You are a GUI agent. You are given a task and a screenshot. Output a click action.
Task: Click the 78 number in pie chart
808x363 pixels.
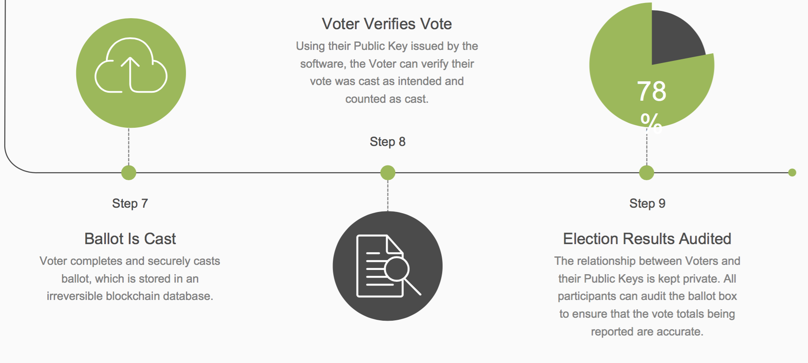652,91
